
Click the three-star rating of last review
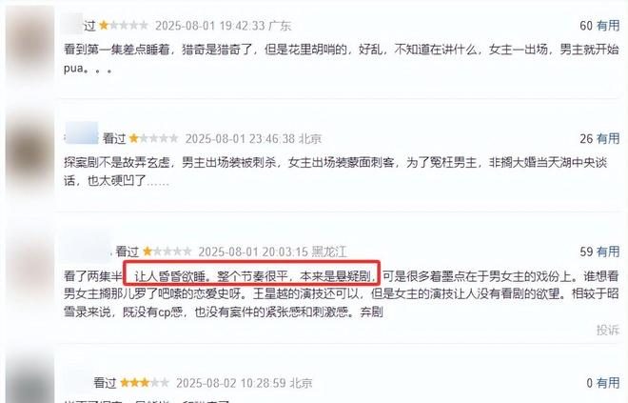[145, 383]
